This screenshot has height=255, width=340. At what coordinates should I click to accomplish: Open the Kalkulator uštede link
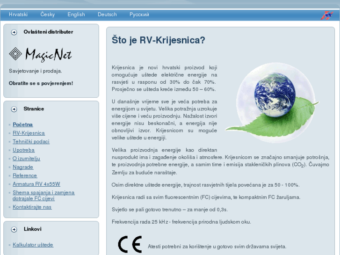click(x=33, y=245)
